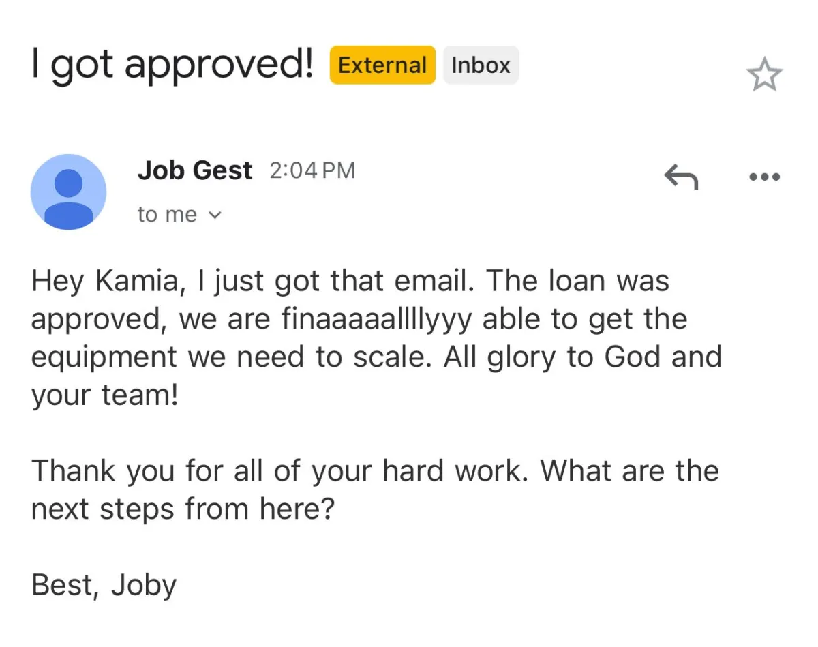Open the three-dot more options menu
This screenshot has width=818, height=647.
pos(764,177)
